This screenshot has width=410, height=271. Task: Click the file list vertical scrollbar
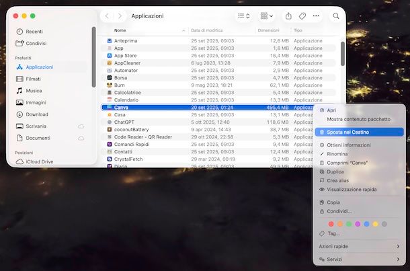click(x=343, y=54)
